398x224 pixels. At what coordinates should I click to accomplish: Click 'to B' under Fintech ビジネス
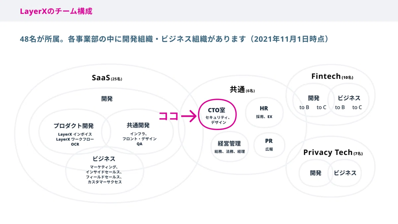(340, 108)
